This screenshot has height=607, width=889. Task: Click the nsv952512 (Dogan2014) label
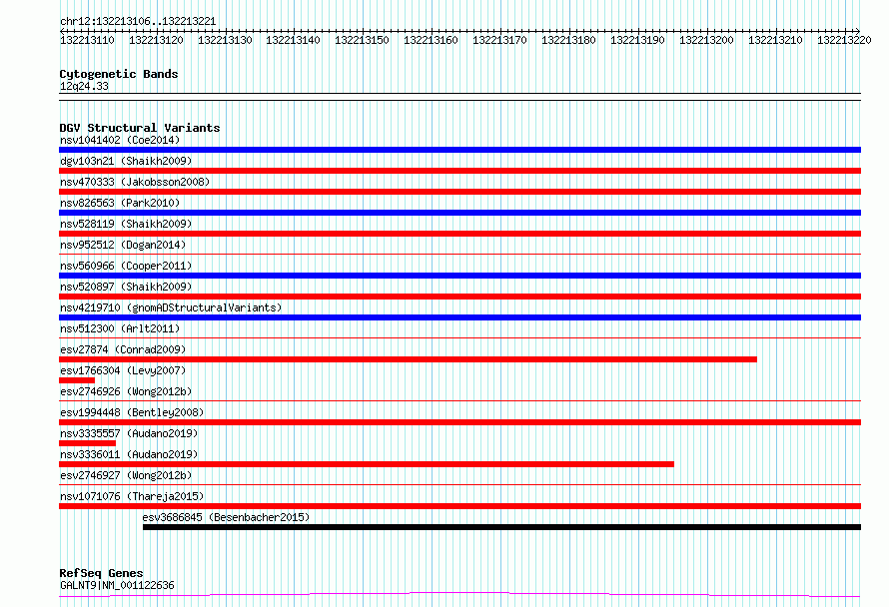tap(123, 245)
